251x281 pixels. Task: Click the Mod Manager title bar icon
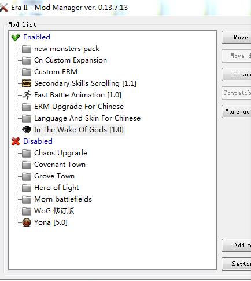[x=3, y=8]
